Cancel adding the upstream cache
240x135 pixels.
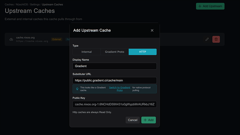click(133, 120)
